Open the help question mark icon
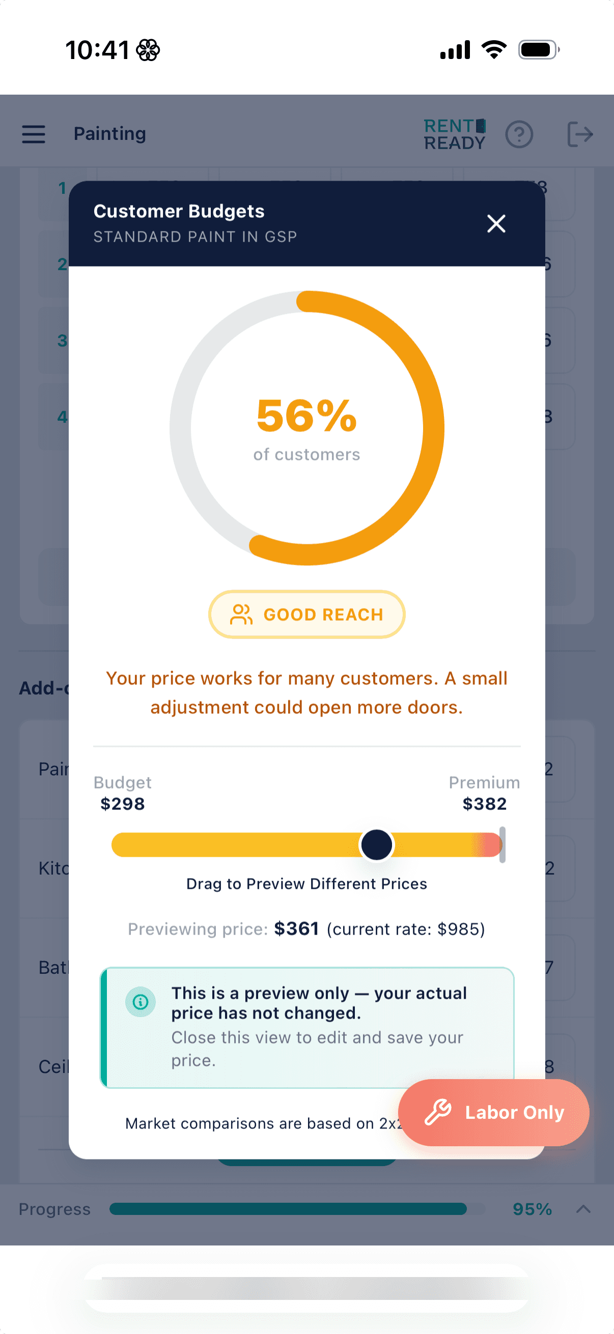The width and height of the screenshot is (614, 1334). pos(520,134)
